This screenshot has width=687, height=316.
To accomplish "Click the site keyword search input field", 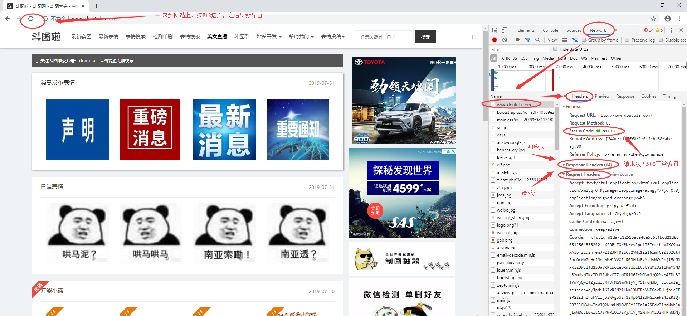I will click(384, 37).
